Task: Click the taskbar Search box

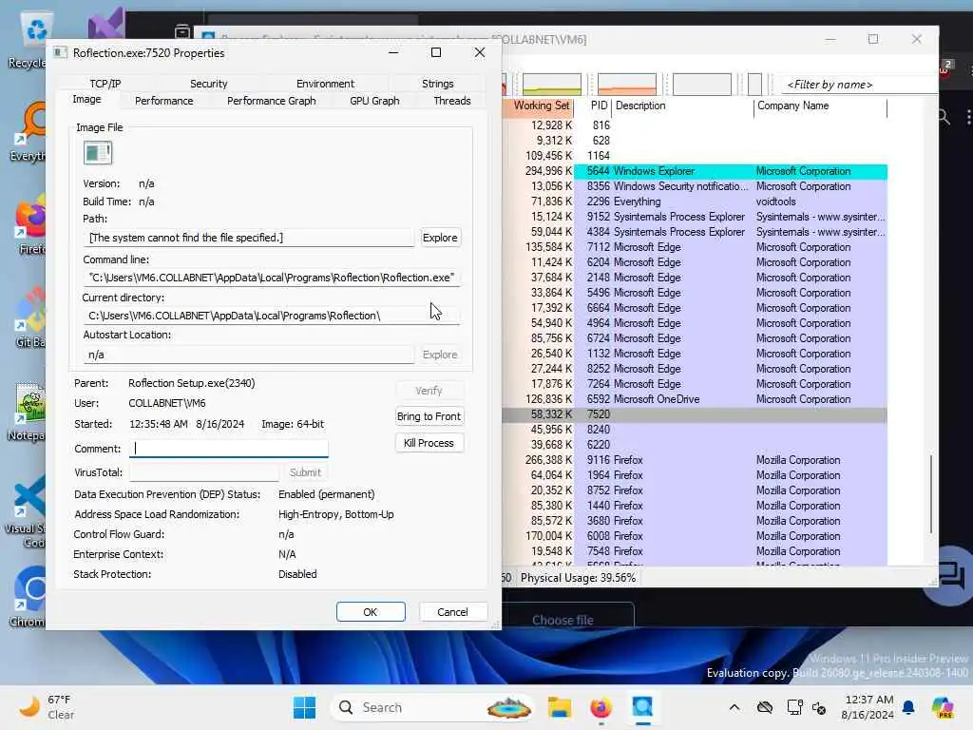Action: (434, 707)
